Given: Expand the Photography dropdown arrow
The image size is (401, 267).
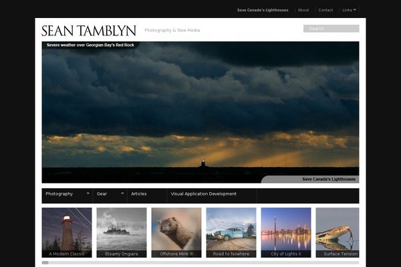Looking at the screenshot, I should [x=88, y=194].
